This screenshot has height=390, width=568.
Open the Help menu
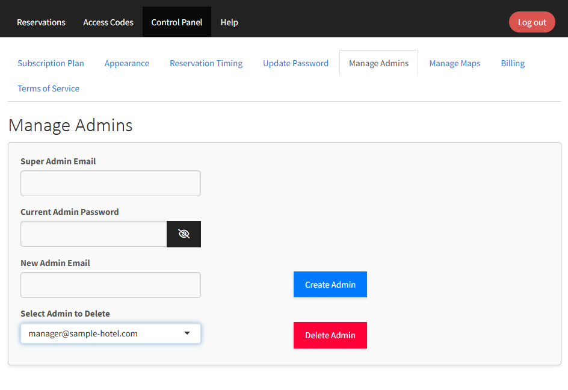pyautogui.click(x=229, y=22)
